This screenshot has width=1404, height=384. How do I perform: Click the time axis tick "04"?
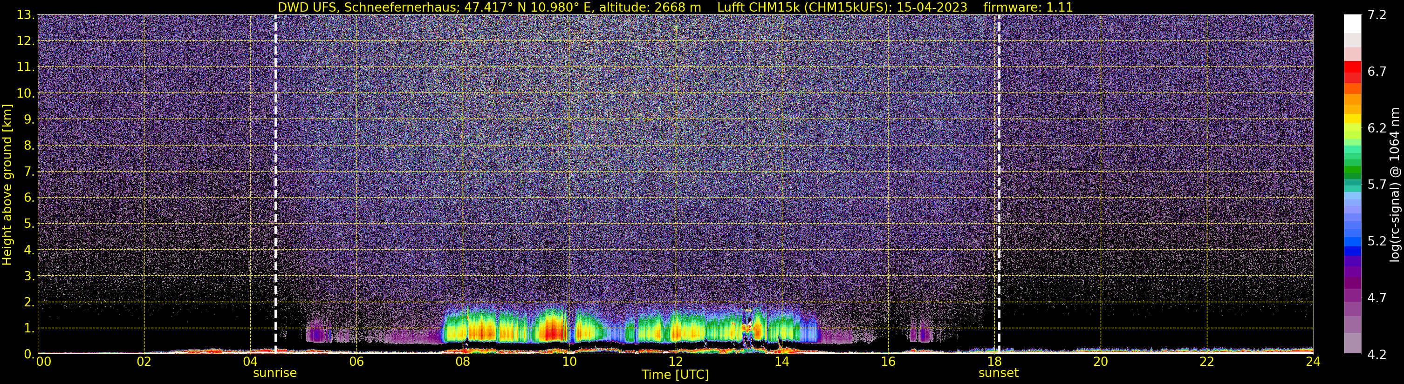coord(250,362)
